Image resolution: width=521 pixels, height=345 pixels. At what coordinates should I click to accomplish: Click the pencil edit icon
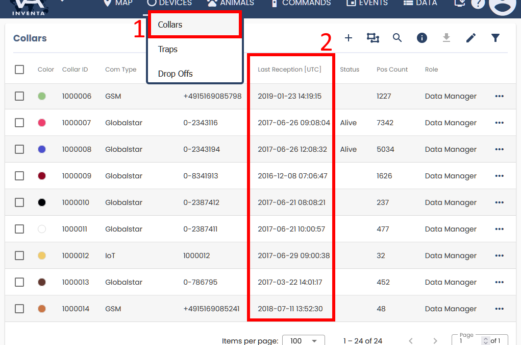click(470, 38)
